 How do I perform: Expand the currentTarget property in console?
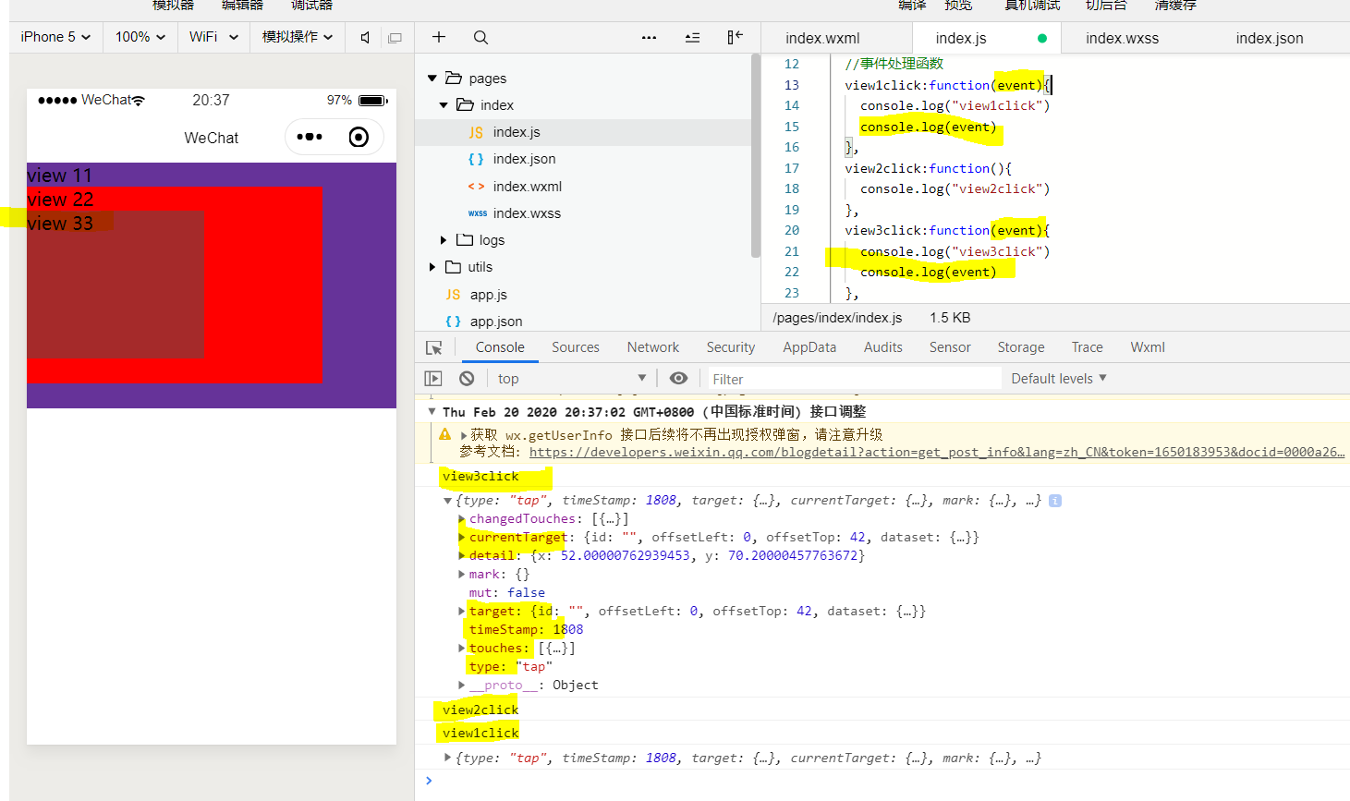point(461,537)
